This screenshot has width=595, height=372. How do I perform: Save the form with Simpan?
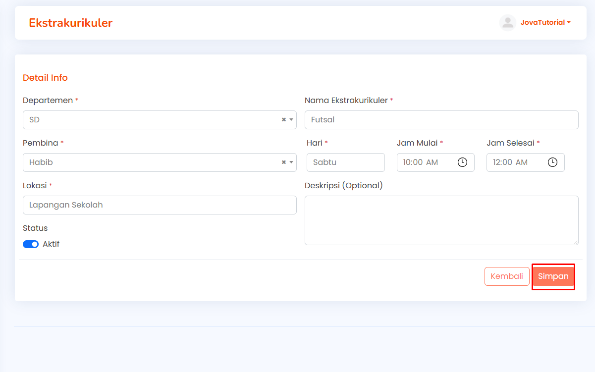click(x=553, y=276)
